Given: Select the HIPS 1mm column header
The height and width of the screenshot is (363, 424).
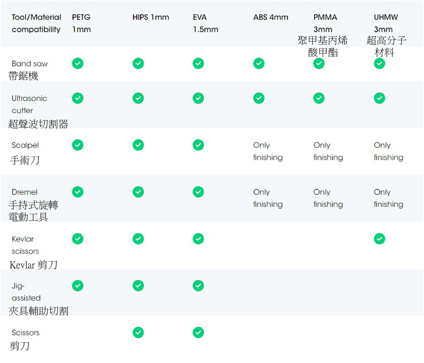Looking at the screenshot, I should pyautogui.click(x=151, y=17).
